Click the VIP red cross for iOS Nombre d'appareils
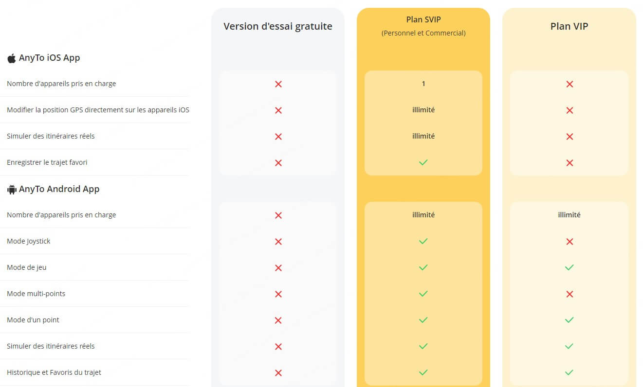 570,84
